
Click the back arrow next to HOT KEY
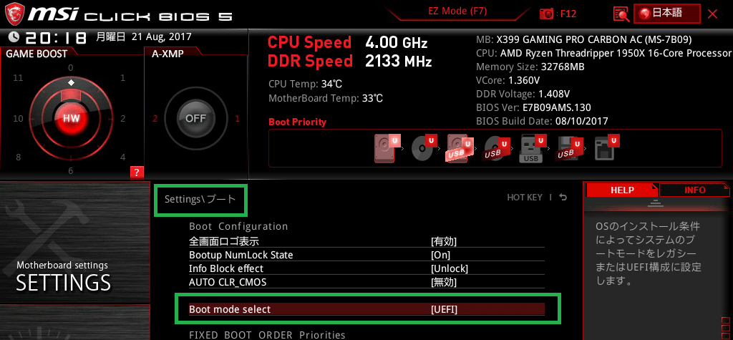(563, 198)
